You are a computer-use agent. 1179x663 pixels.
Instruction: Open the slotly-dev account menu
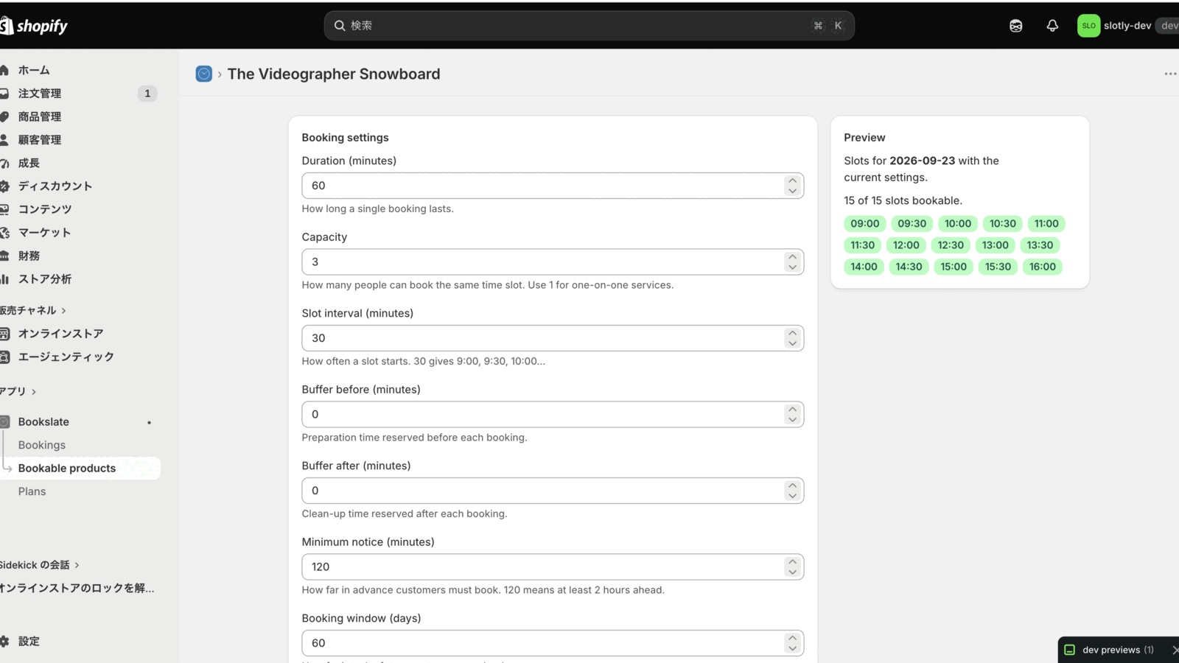tap(1127, 26)
